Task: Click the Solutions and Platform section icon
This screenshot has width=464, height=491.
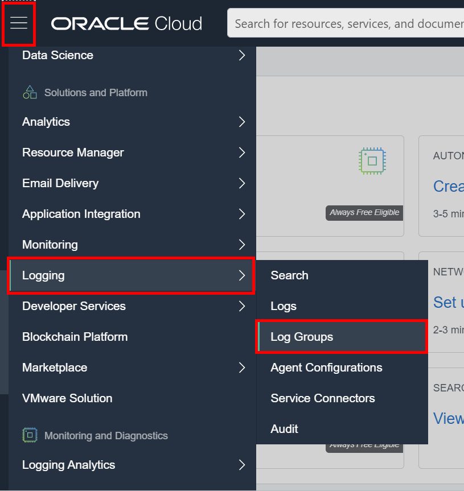Action: [x=30, y=92]
